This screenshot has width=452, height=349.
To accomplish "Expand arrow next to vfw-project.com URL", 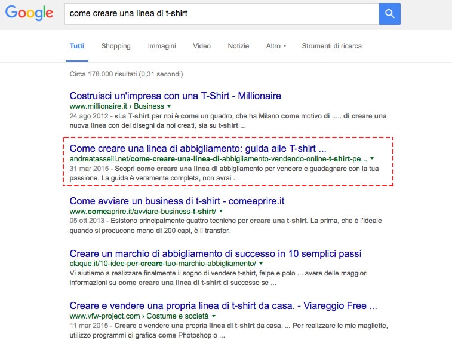I will click(214, 316).
